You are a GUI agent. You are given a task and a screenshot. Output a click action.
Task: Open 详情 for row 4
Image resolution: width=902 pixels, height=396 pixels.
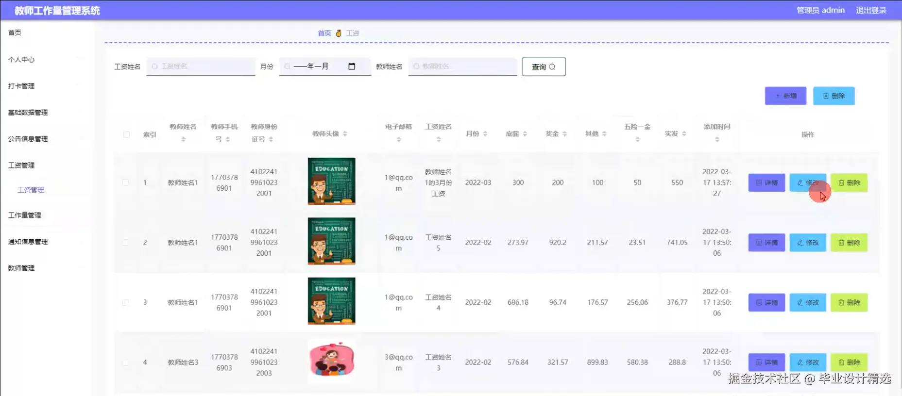[x=766, y=362]
